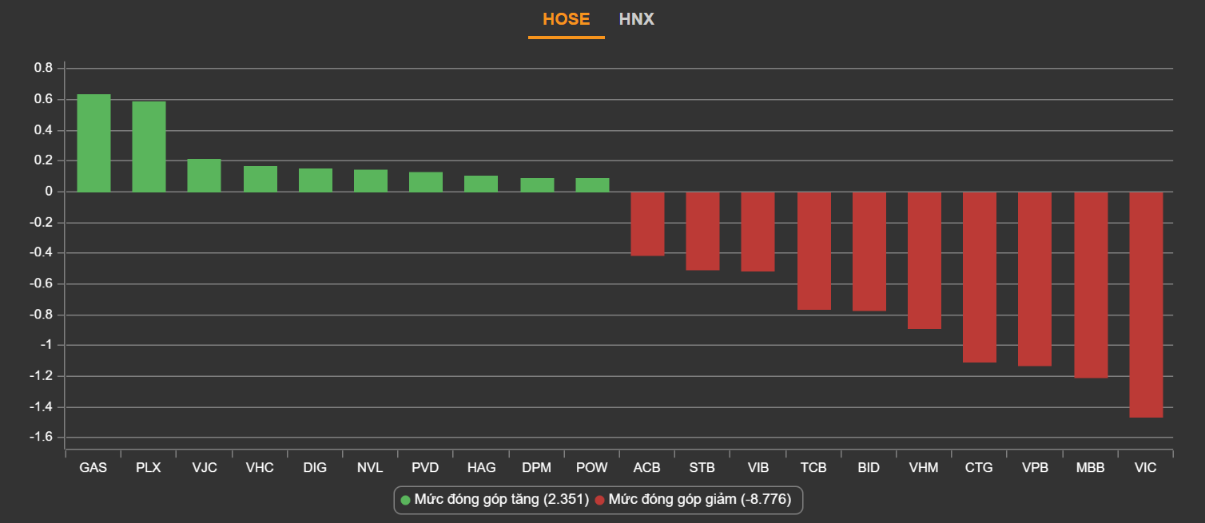
Task: Click the STB axis label
Action: point(702,468)
